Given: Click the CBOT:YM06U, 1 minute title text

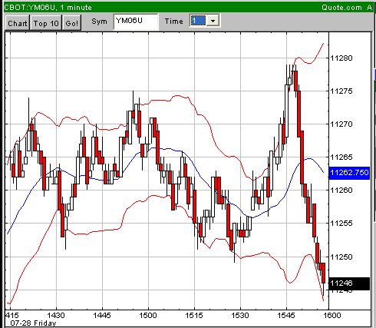Looking at the screenshot, I should pyautogui.click(x=48, y=8).
